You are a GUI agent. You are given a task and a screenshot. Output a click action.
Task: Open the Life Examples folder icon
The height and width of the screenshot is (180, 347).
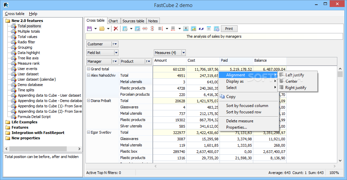tap(8, 122)
